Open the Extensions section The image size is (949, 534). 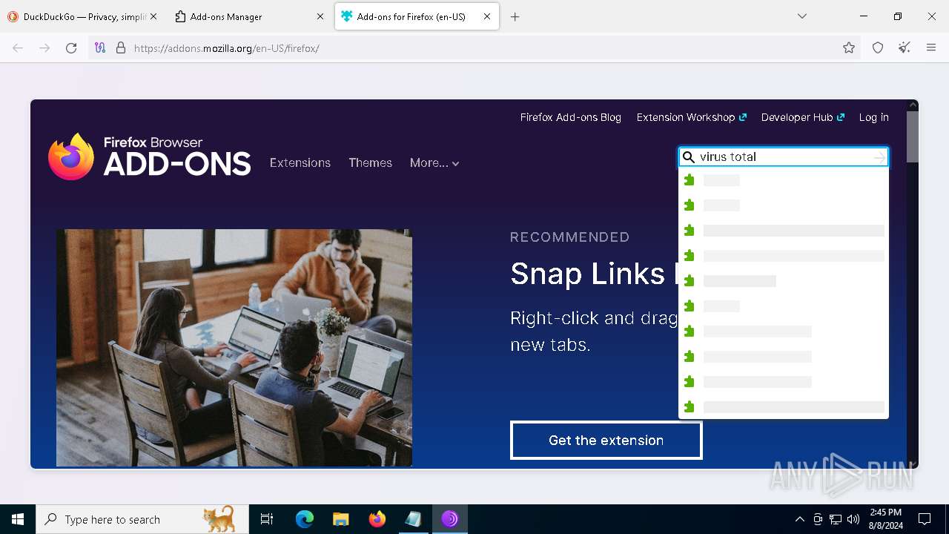click(300, 162)
